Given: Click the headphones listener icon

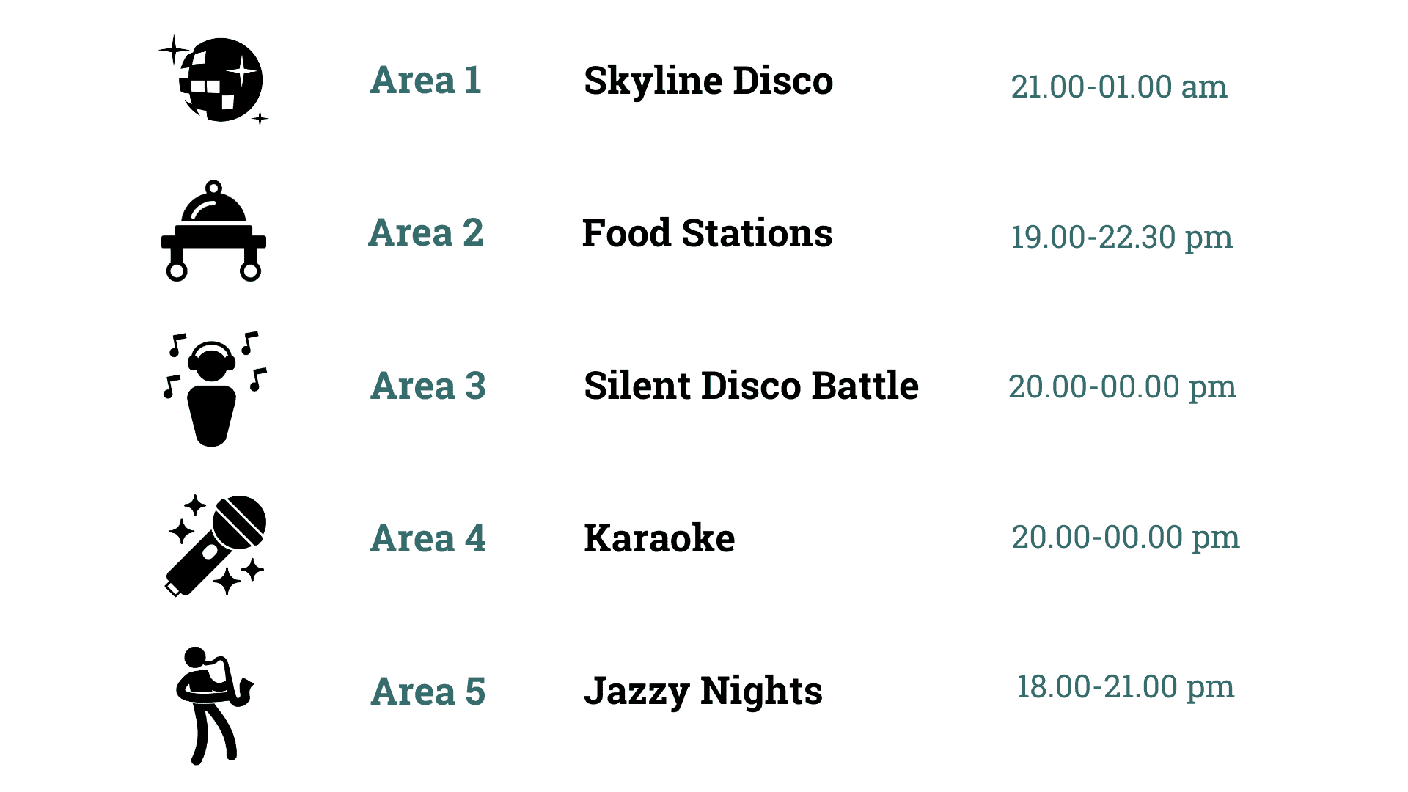Looking at the screenshot, I should click(x=213, y=389).
